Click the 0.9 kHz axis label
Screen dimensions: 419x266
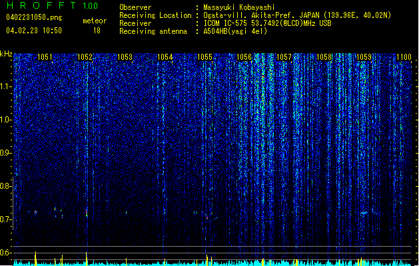pos(5,153)
